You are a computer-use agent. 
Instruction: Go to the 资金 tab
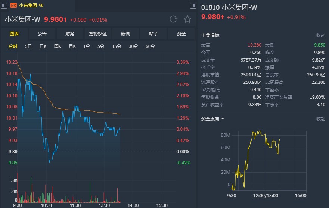(x=181, y=34)
